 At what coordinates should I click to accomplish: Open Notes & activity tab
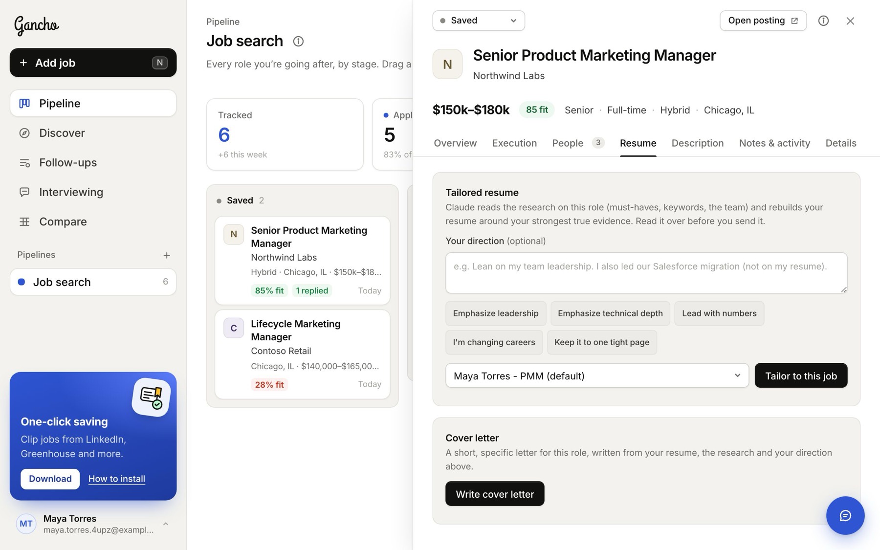[774, 143]
